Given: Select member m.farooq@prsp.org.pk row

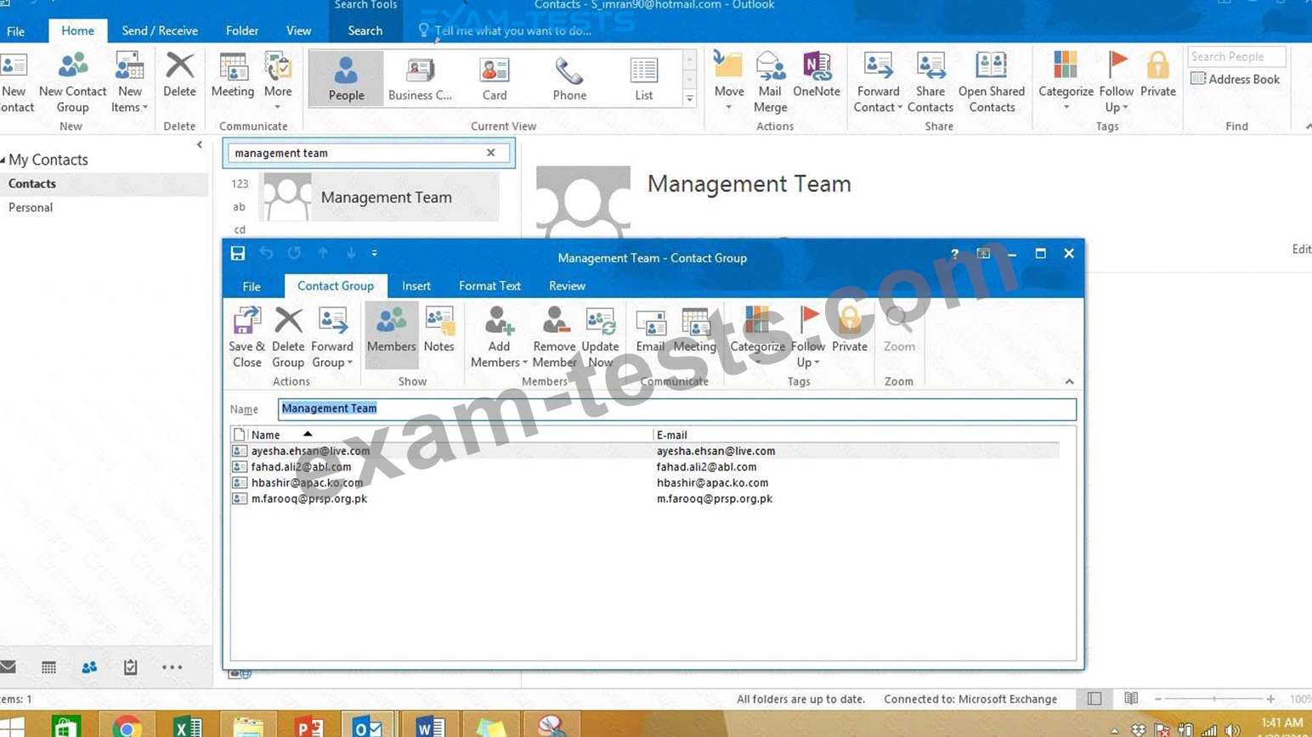Looking at the screenshot, I should [x=645, y=498].
